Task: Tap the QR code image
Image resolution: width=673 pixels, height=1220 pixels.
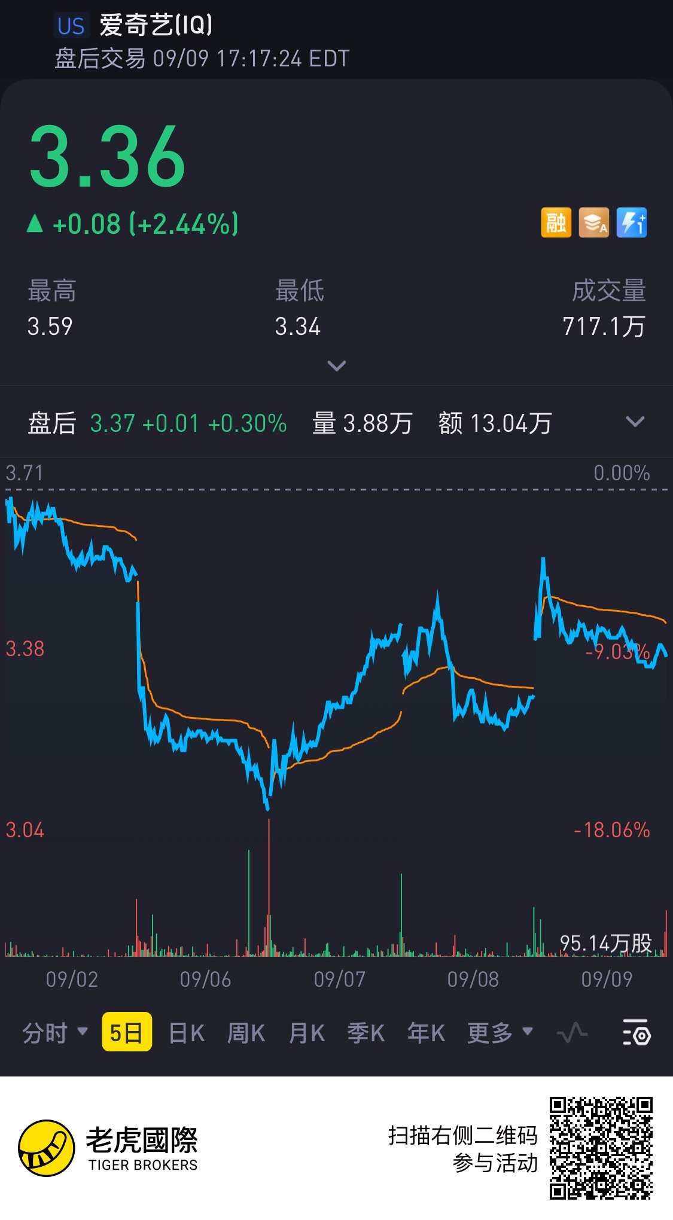Action: [601, 1148]
